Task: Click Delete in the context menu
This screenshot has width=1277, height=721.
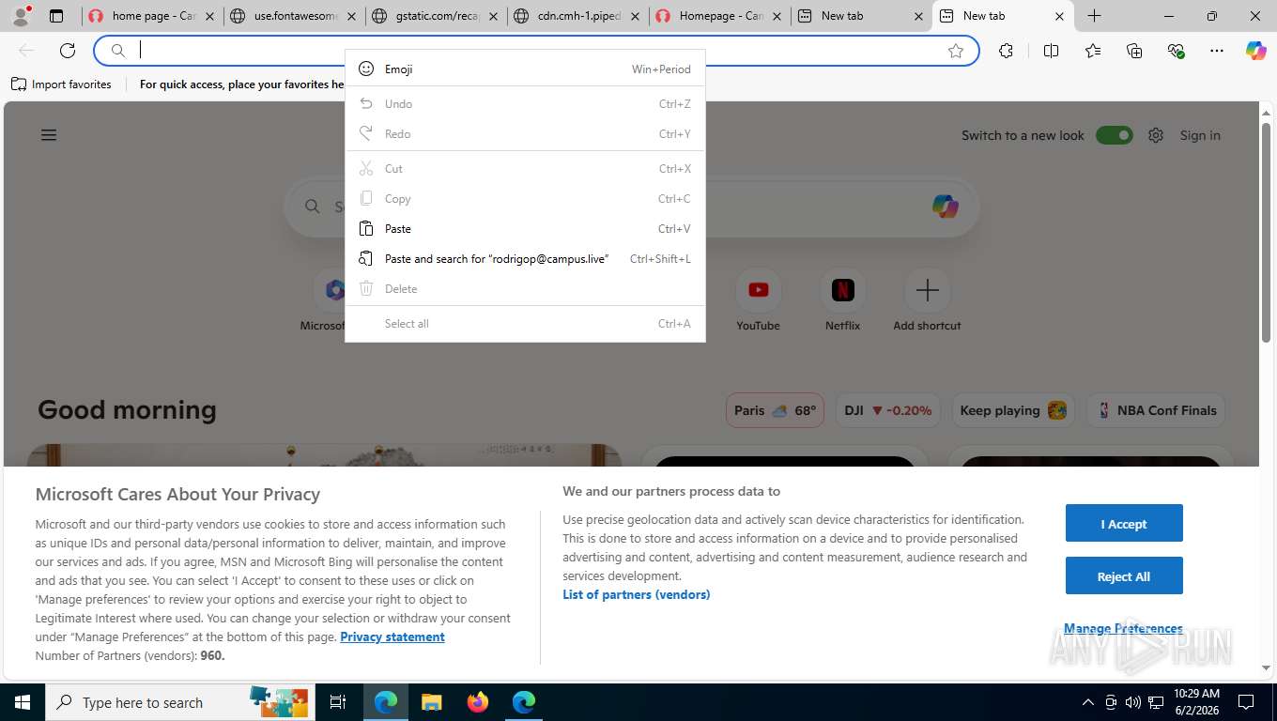Action: [525, 288]
